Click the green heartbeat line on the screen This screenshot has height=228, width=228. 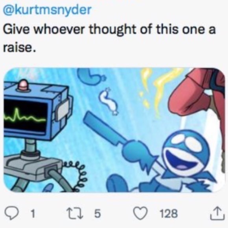(24, 116)
